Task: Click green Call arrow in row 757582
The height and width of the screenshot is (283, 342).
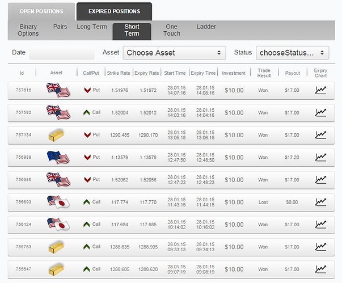Action: [x=87, y=112]
